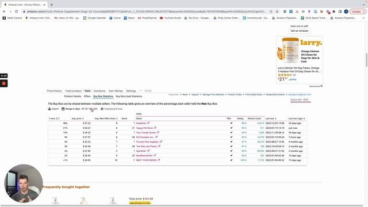The width and height of the screenshot is (368, 207).
Task: Click the Larry Salmon Oil Dog Treats title
Action: click(x=299, y=70)
